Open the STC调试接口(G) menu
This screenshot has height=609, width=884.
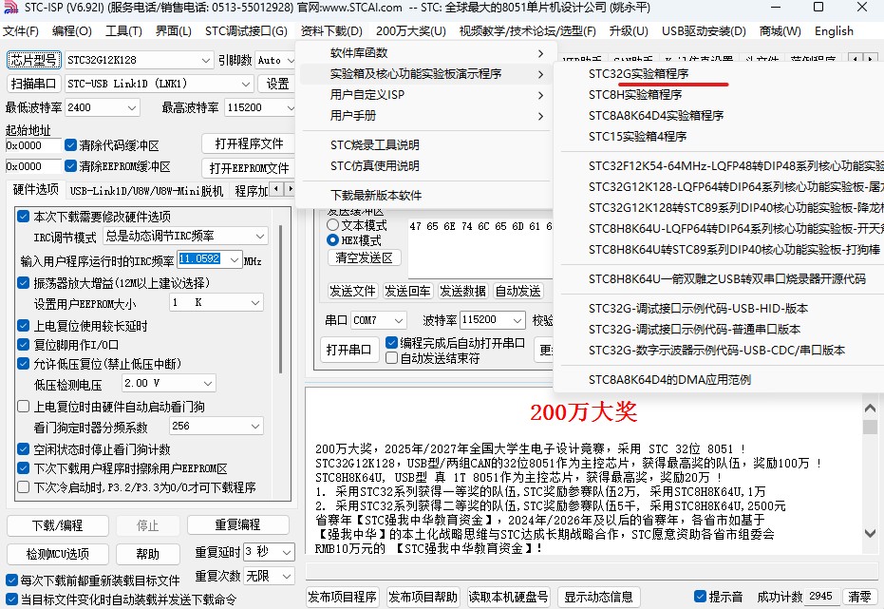coord(246,31)
